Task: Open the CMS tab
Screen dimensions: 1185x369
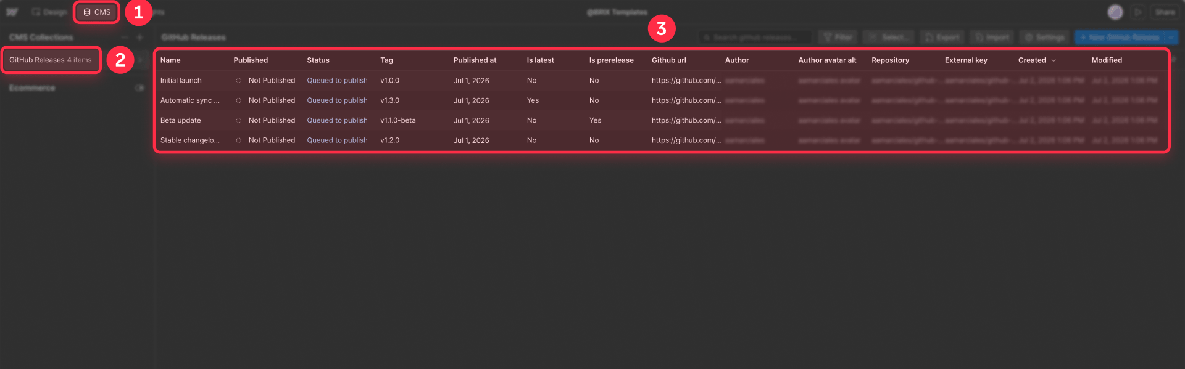Action: click(97, 12)
